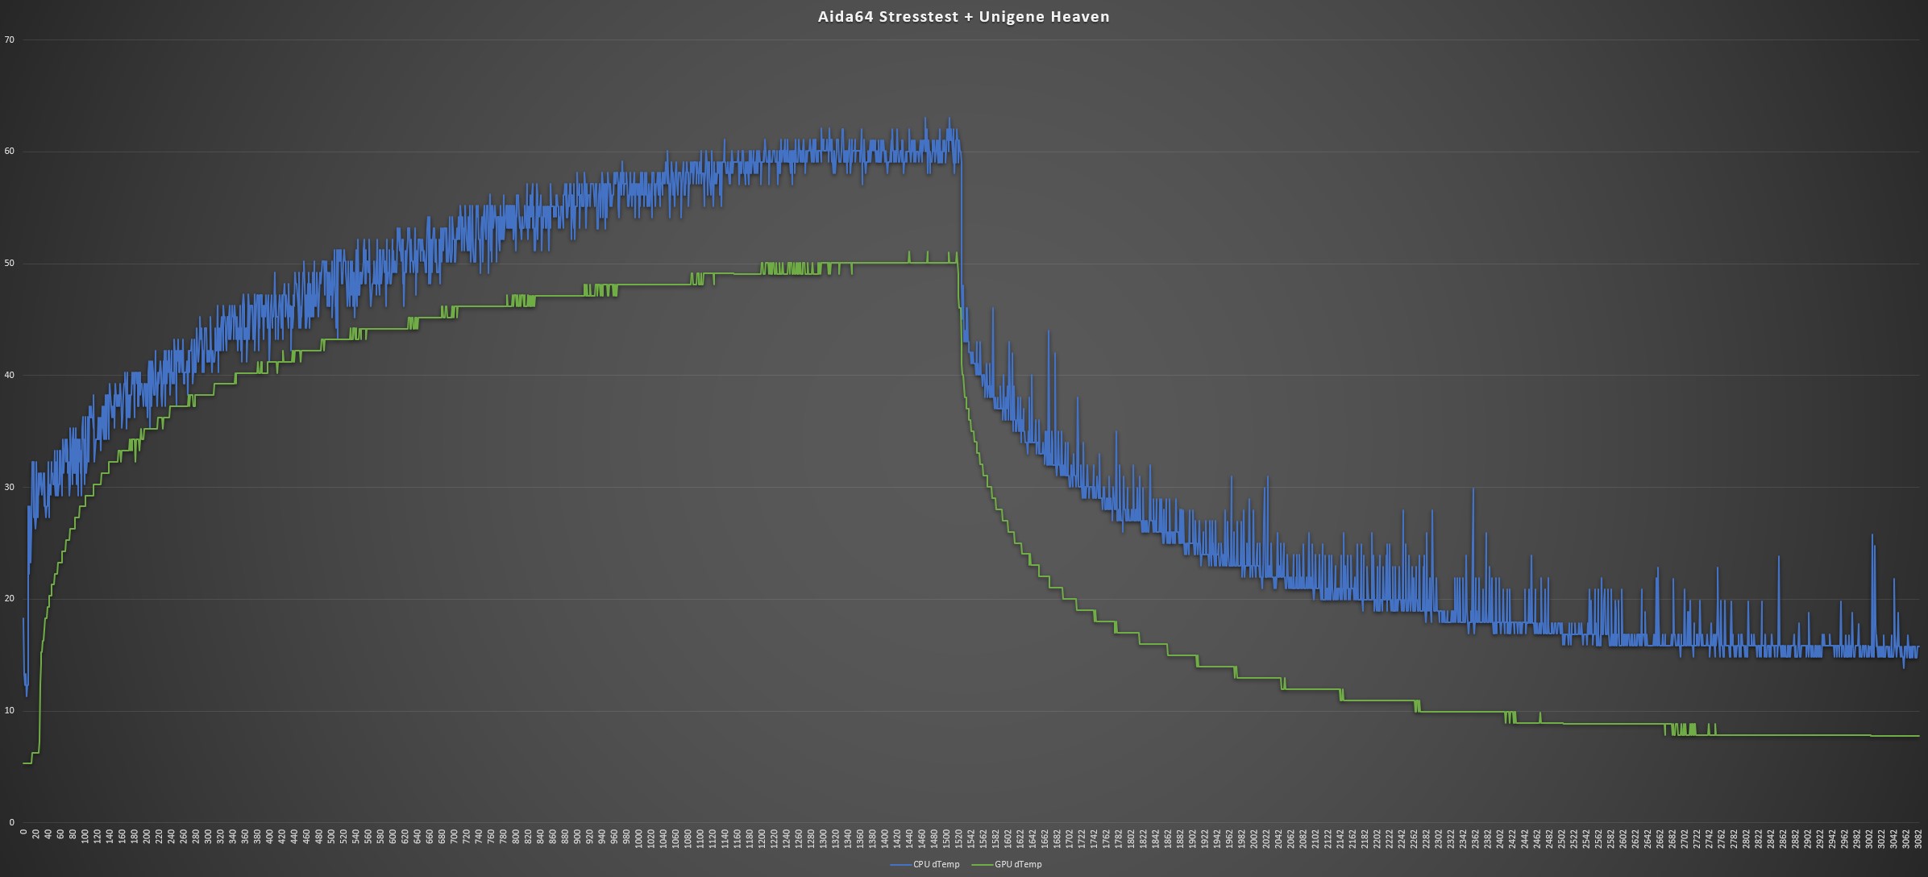Select the GPU dTemp legend label
The width and height of the screenshot is (1928, 877).
[x=1018, y=864]
